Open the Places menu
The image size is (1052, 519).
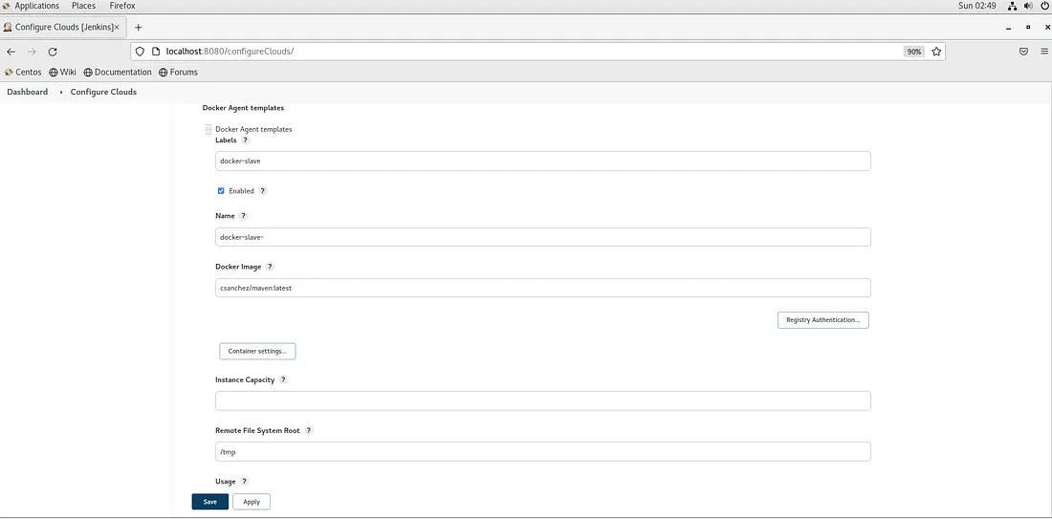point(84,6)
